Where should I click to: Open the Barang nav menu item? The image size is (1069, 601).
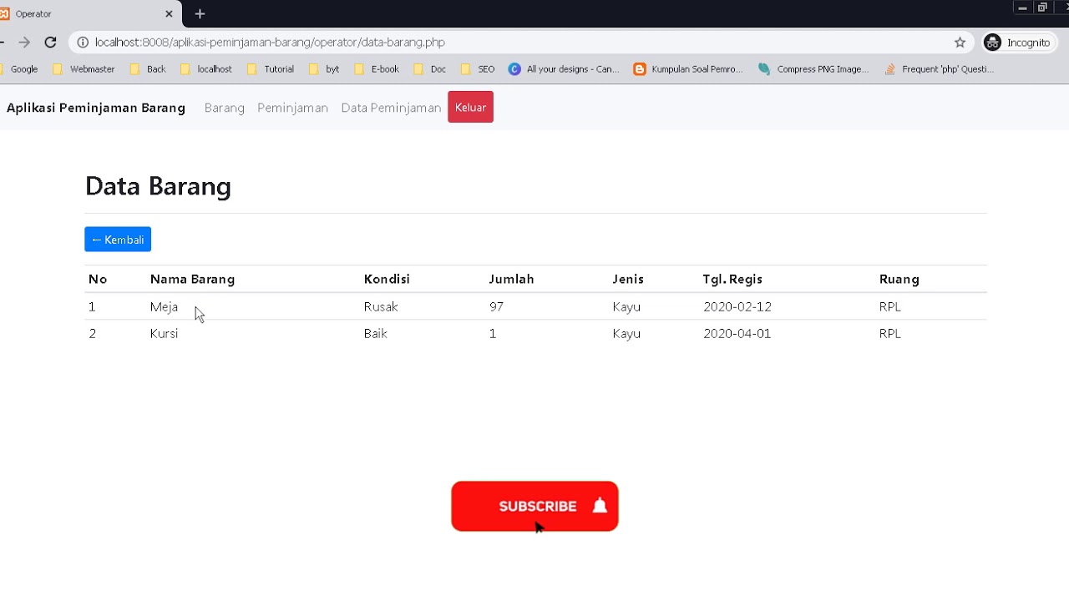click(225, 108)
